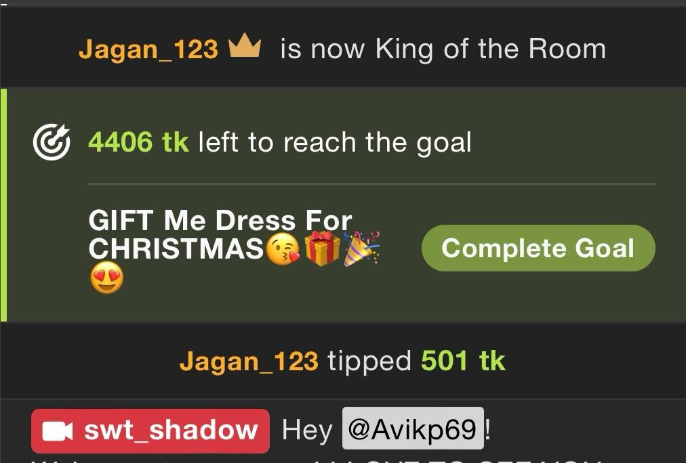Click the kissing face emoji in goal title

pyautogui.click(x=283, y=249)
